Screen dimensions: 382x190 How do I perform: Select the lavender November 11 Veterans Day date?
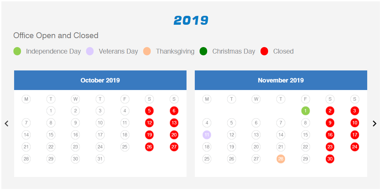coord(207,135)
